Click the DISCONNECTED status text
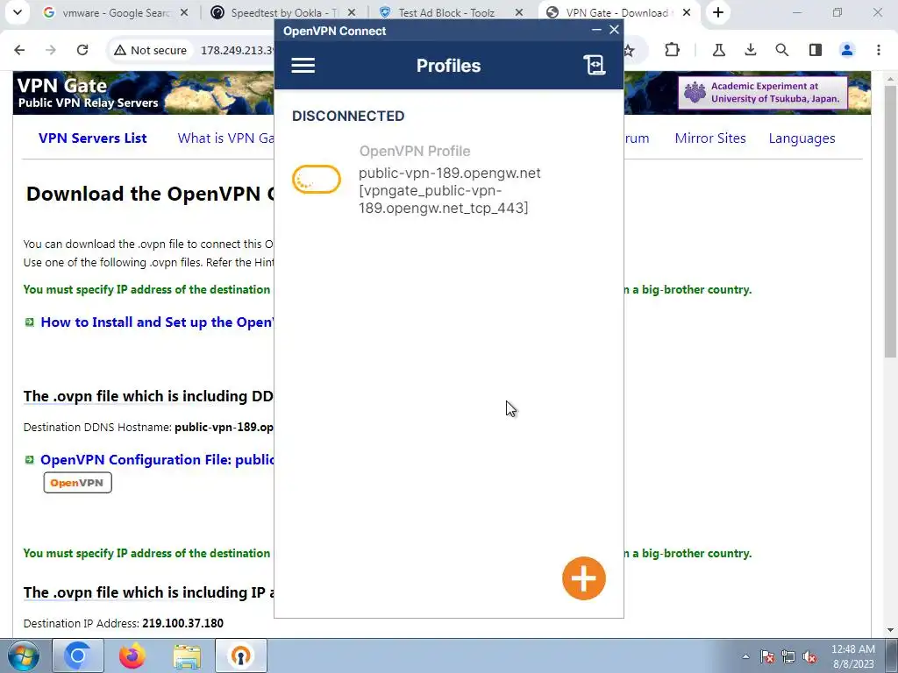Image resolution: width=898 pixels, height=673 pixels. tap(348, 117)
